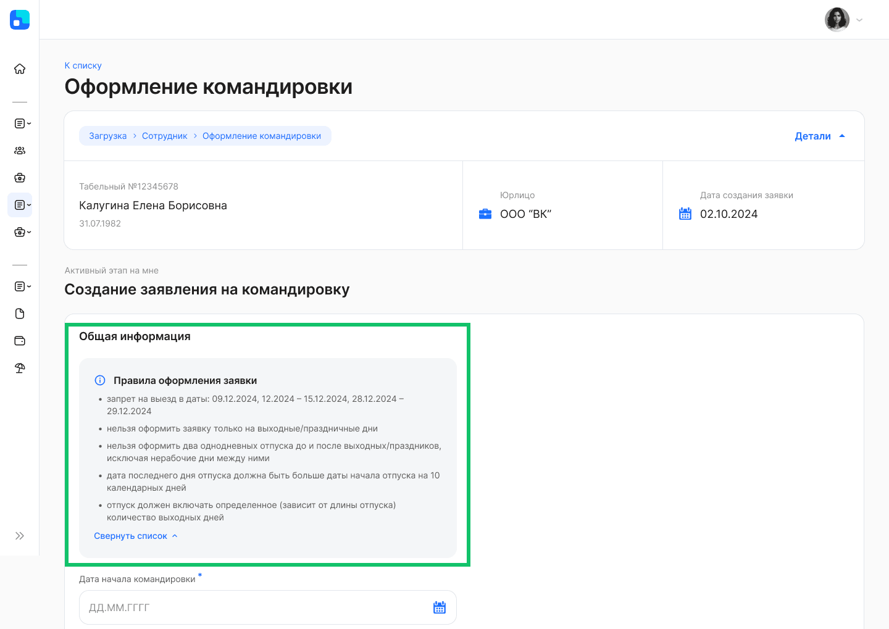Click the company name ООО "ВК"
The width and height of the screenshot is (889, 629).
(525, 214)
